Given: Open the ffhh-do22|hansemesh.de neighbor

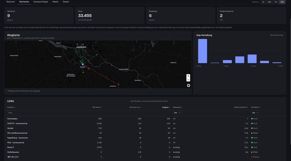Looking at the screenshot, I should tap(17, 133).
